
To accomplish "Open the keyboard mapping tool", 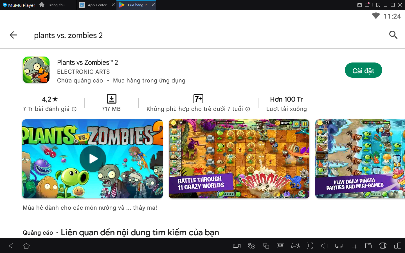I will [x=281, y=246].
